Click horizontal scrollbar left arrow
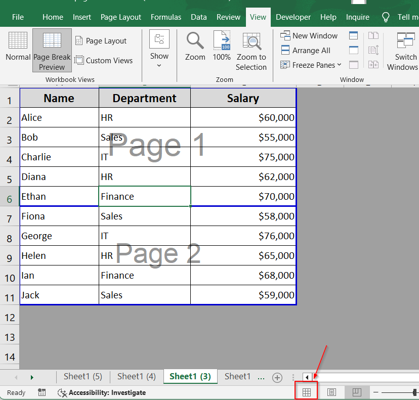Viewport: 419px width, 400px height. pos(307,377)
